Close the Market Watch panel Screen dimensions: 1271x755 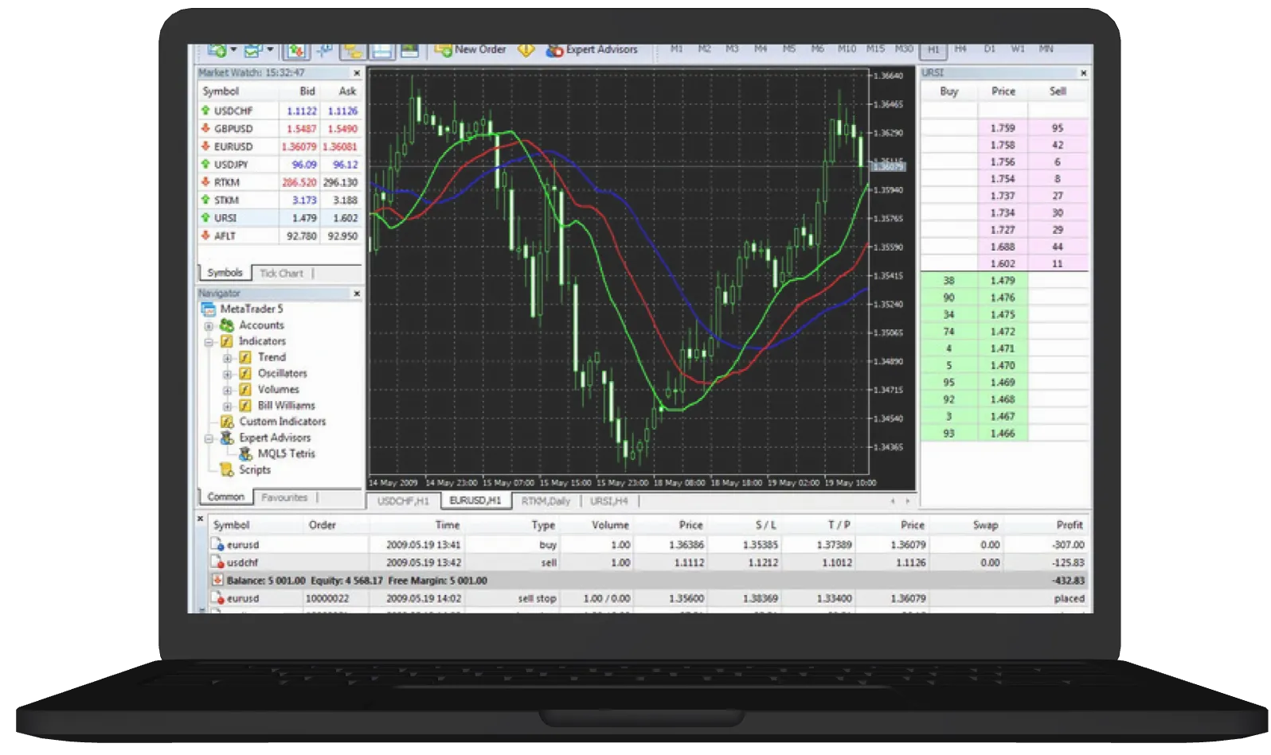point(356,72)
